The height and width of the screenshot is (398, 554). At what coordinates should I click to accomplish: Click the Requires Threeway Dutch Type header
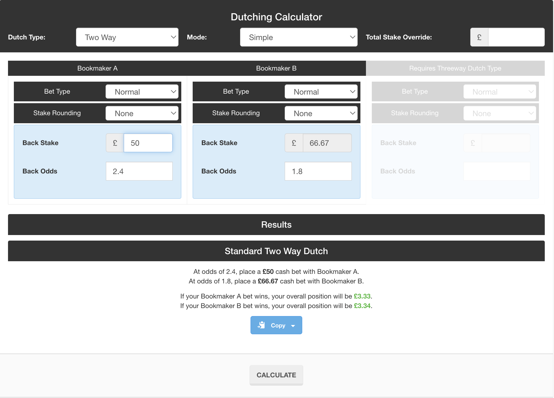click(x=455, y=68)
